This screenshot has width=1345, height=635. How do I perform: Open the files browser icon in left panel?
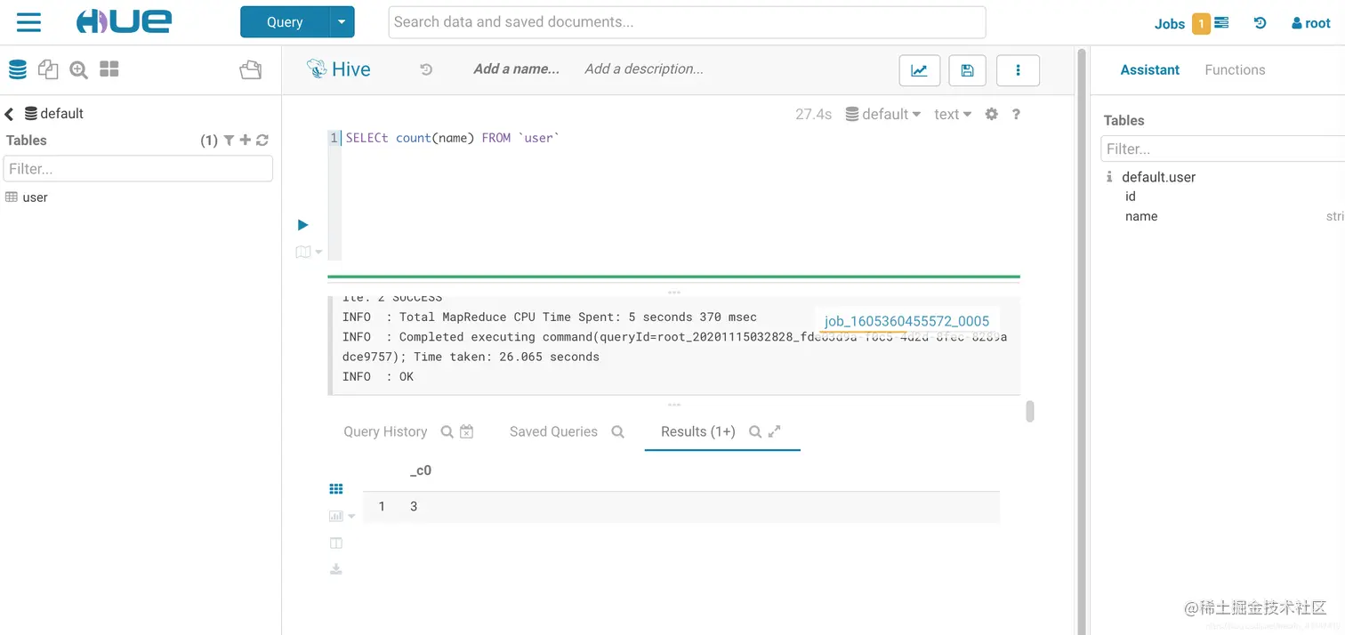48,69
